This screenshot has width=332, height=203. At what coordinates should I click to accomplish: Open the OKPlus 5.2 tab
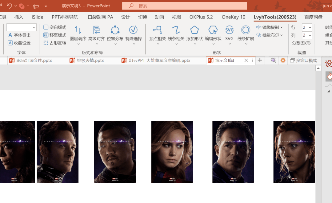tap(201, 17)
